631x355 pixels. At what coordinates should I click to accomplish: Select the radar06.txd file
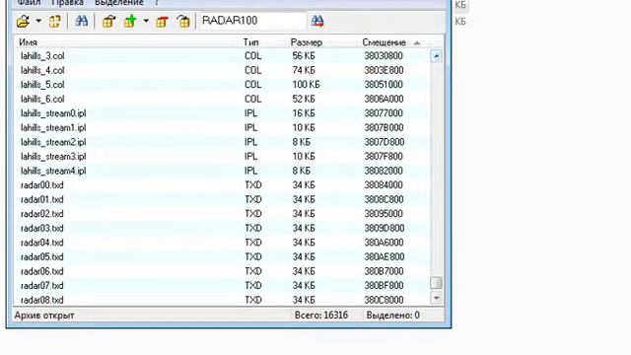pyautogui.click(x=41, y=271)
